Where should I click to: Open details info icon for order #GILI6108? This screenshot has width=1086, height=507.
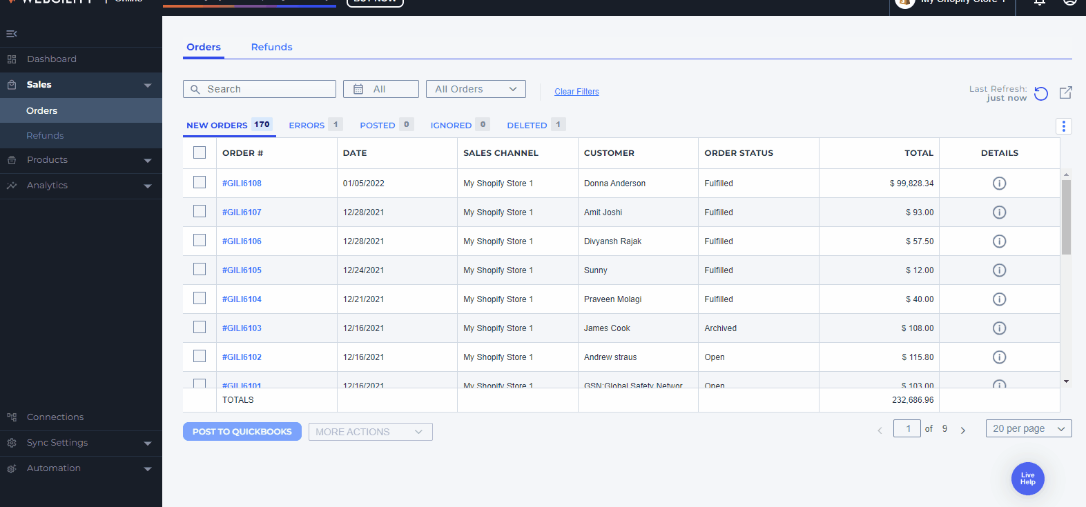pyautogui.click(x=999, y=183)
